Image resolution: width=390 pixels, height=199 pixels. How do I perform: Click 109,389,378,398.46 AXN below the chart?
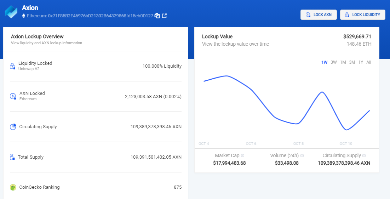pyautogui.click(x=344, y=163)
